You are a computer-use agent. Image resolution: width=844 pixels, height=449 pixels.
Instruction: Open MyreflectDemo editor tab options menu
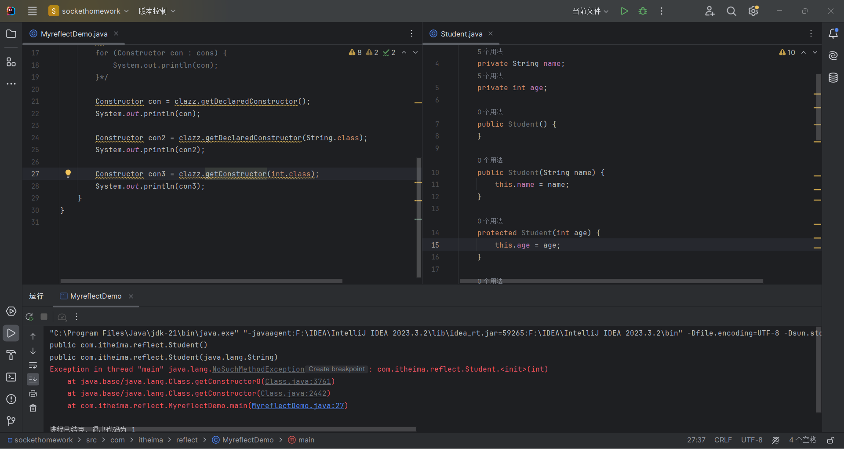click(411, 33)
